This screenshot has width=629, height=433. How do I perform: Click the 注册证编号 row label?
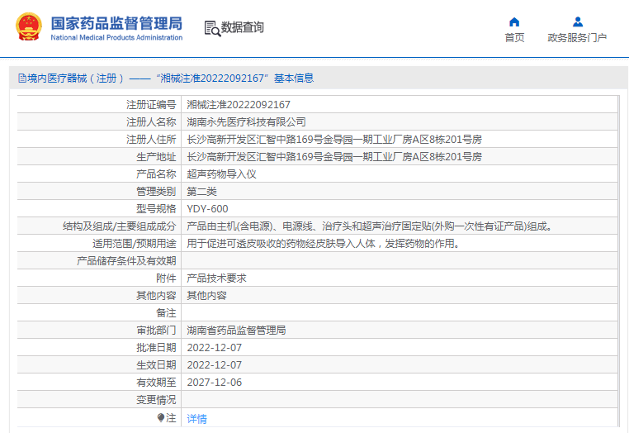151,104
